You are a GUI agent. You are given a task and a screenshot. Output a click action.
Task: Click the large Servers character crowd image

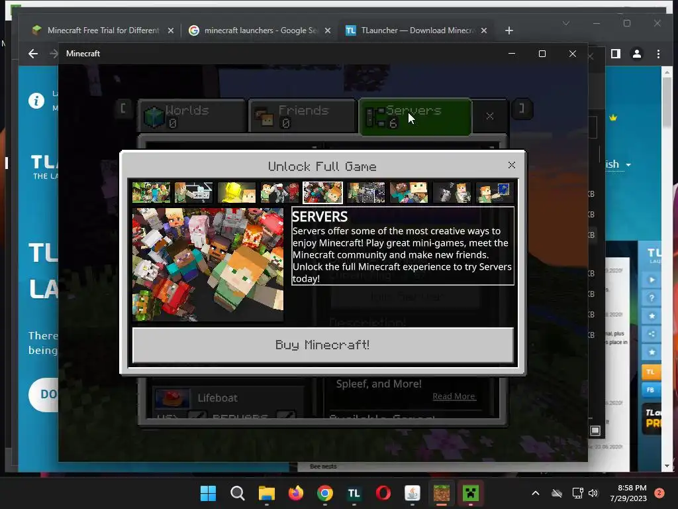click(208, 264)
